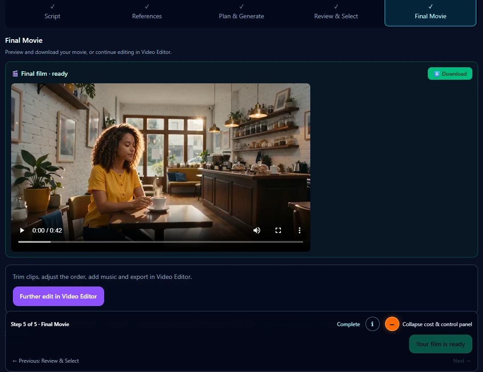Image resolution: width=483 pixels, height=372 pixels.
Task: Select the Review & Select step tab
Action: 336,12
